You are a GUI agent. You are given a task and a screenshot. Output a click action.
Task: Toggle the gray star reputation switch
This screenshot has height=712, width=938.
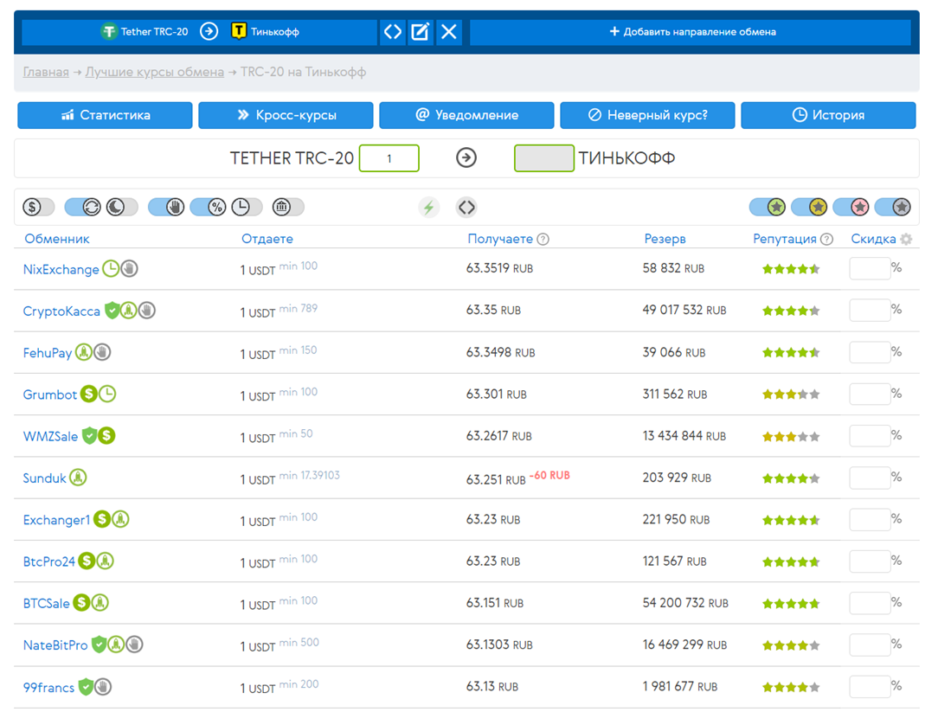(892, 208)
